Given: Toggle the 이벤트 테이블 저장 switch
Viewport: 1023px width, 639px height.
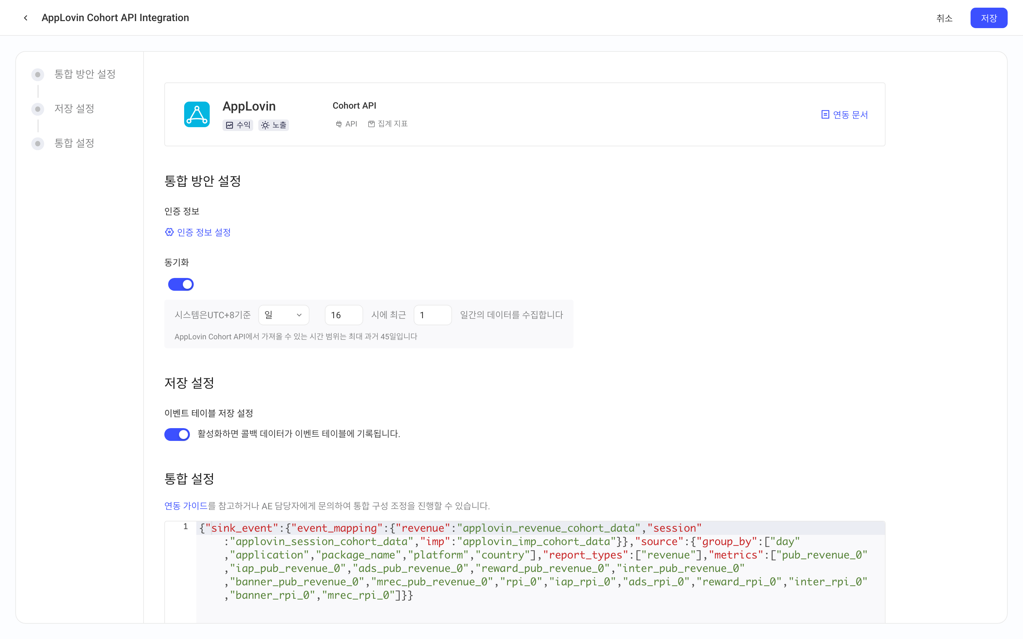Looking at the screenshot, I should [177, 434].
